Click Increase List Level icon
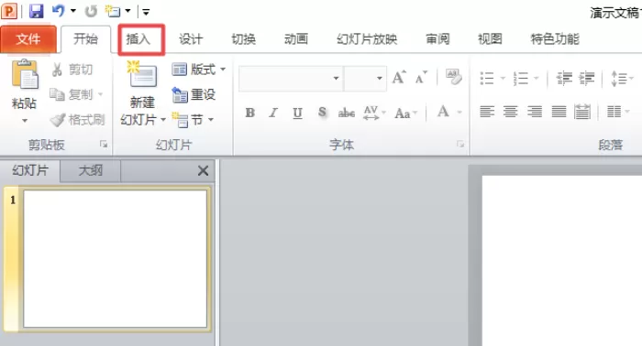This screenshot has height=346, width=642. tap(587, 78)
